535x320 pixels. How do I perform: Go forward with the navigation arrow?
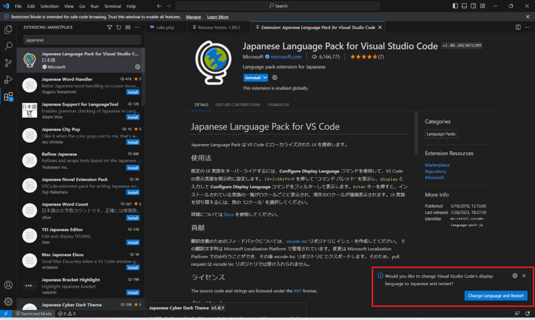(x=168, y=6)
